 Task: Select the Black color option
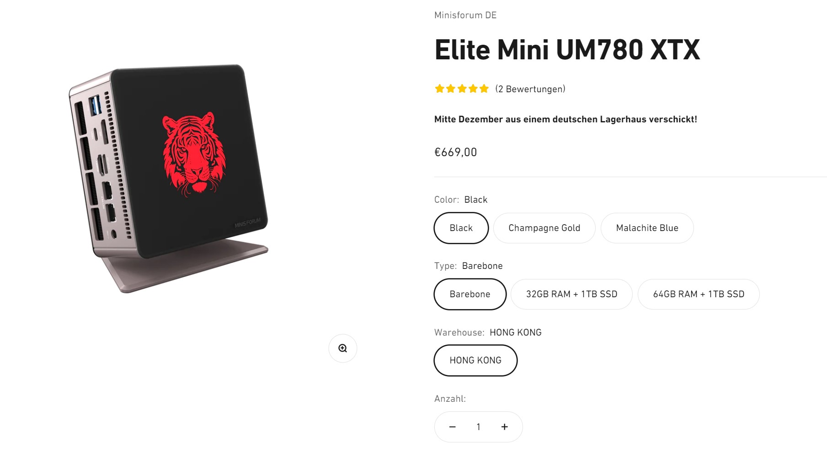pyautogui.click(x=461, y=228)
